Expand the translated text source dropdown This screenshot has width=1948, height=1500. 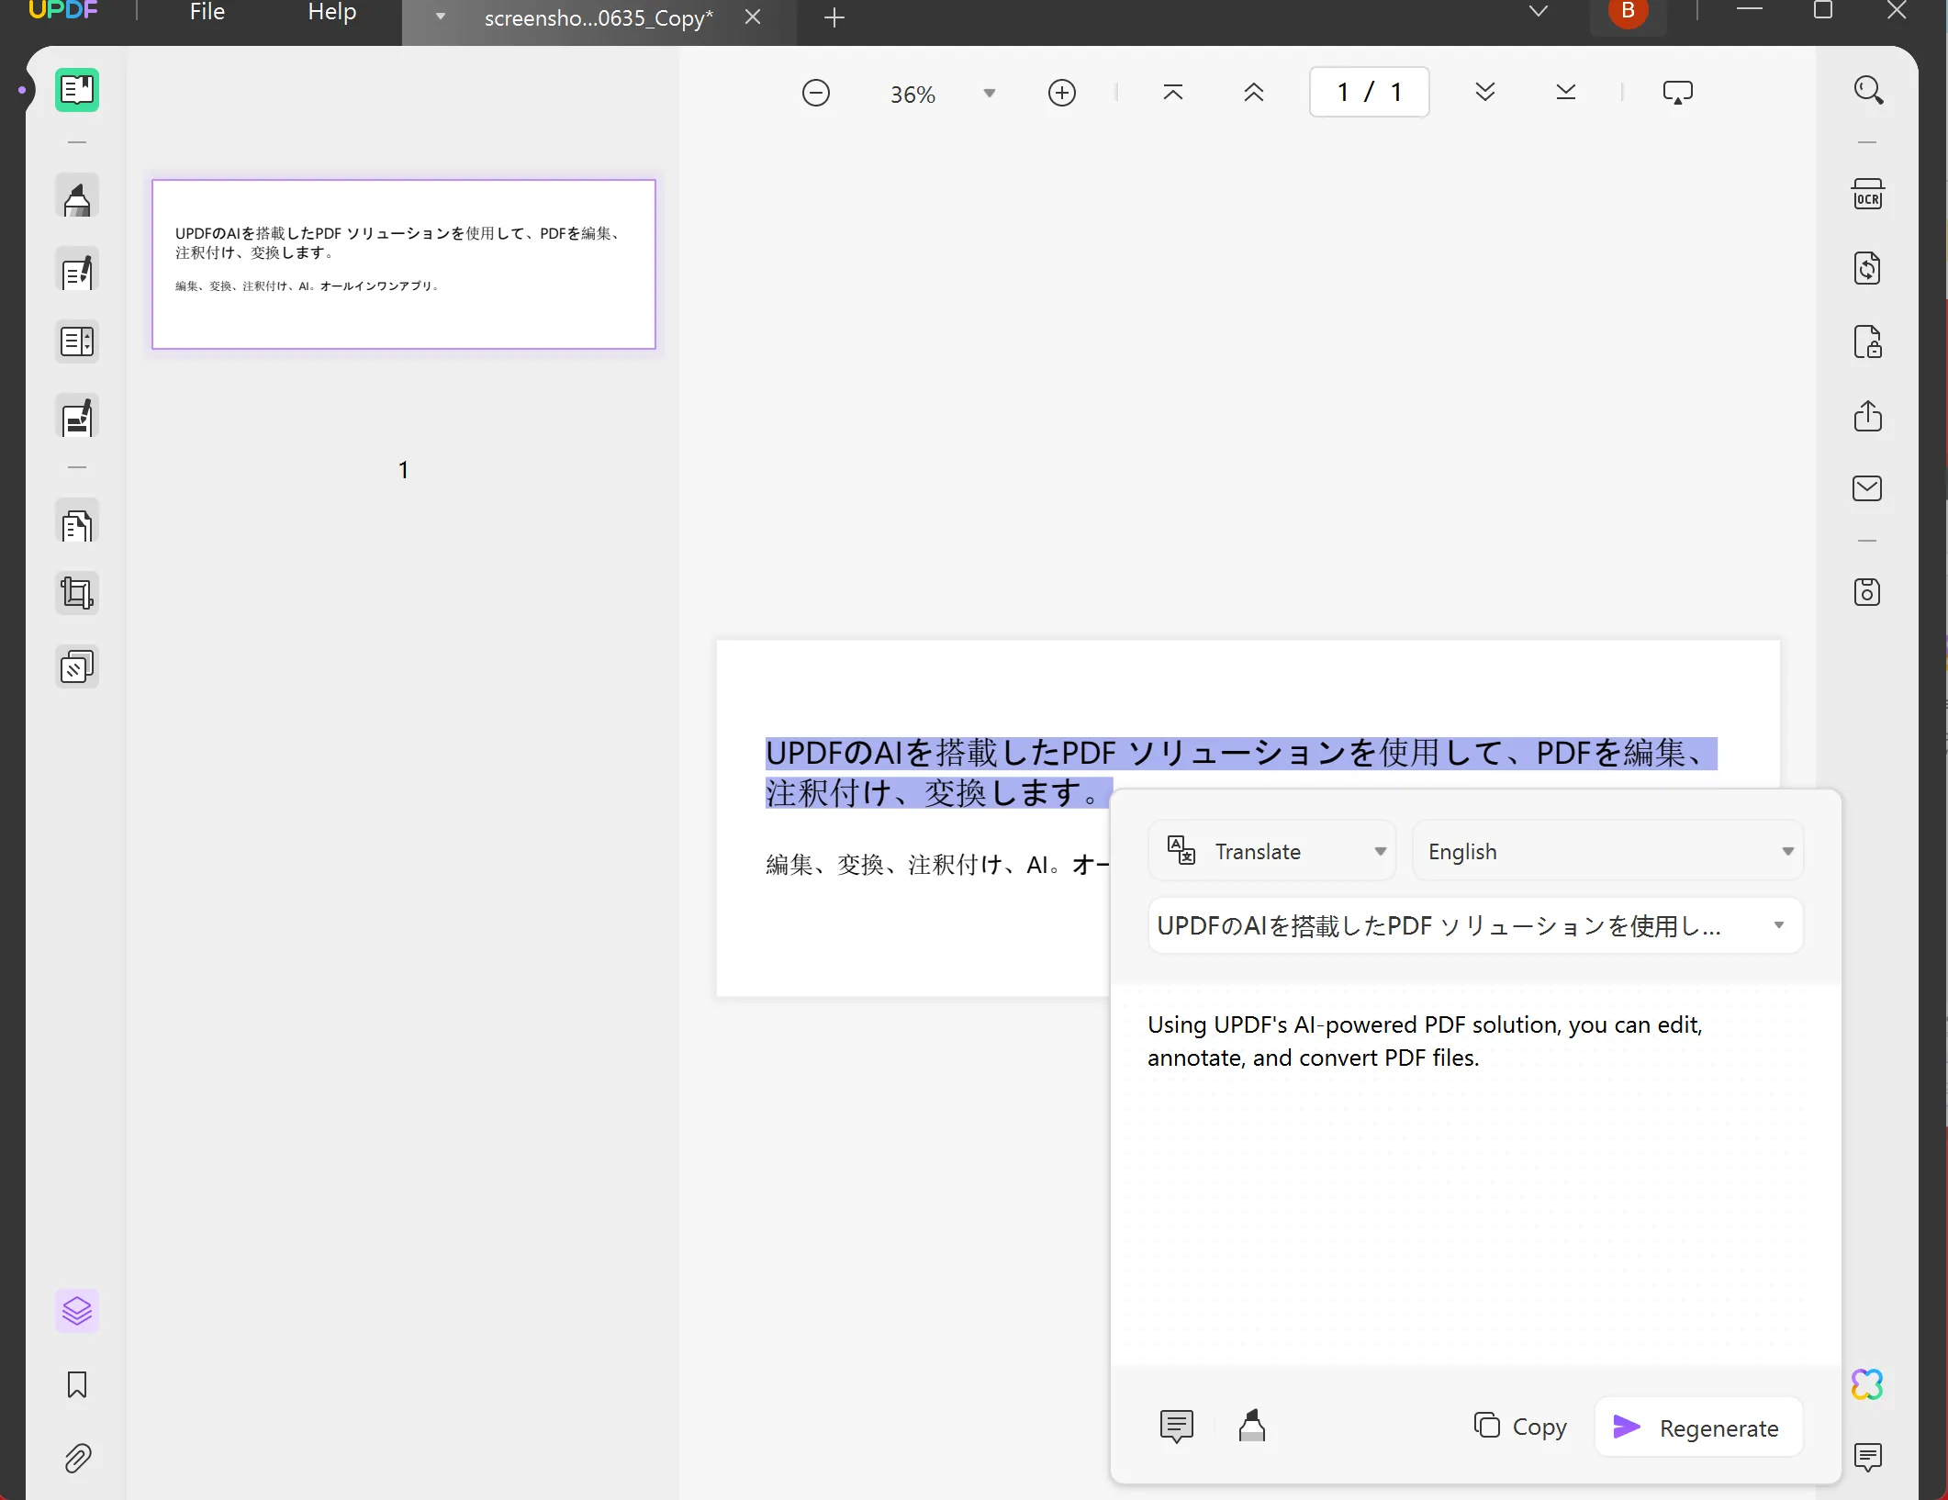1778,925
